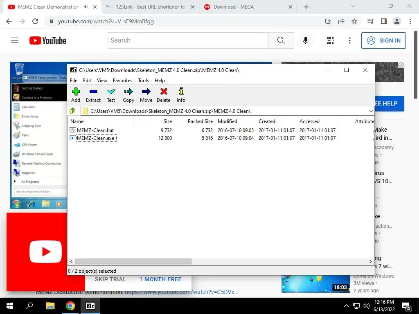Viewport: 419px width, 314px height.
Task: Click the Chrome address bar URL
Action: pos(106,21)
